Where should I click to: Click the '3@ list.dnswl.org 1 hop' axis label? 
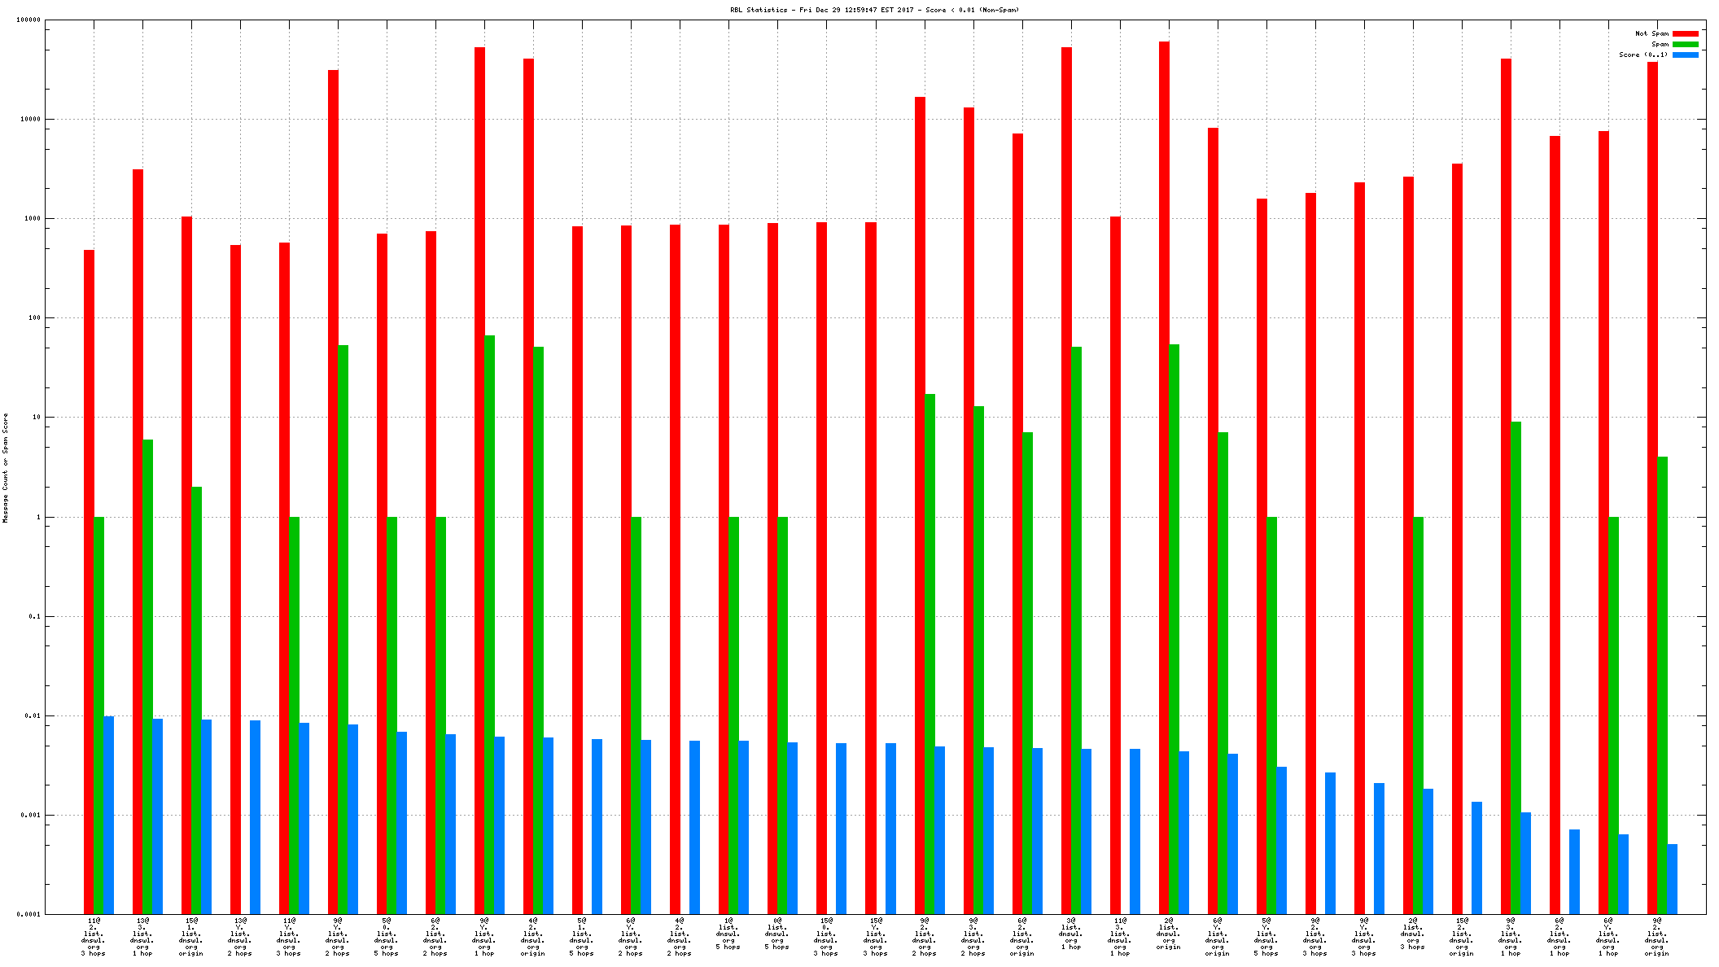click(1070, 933)
